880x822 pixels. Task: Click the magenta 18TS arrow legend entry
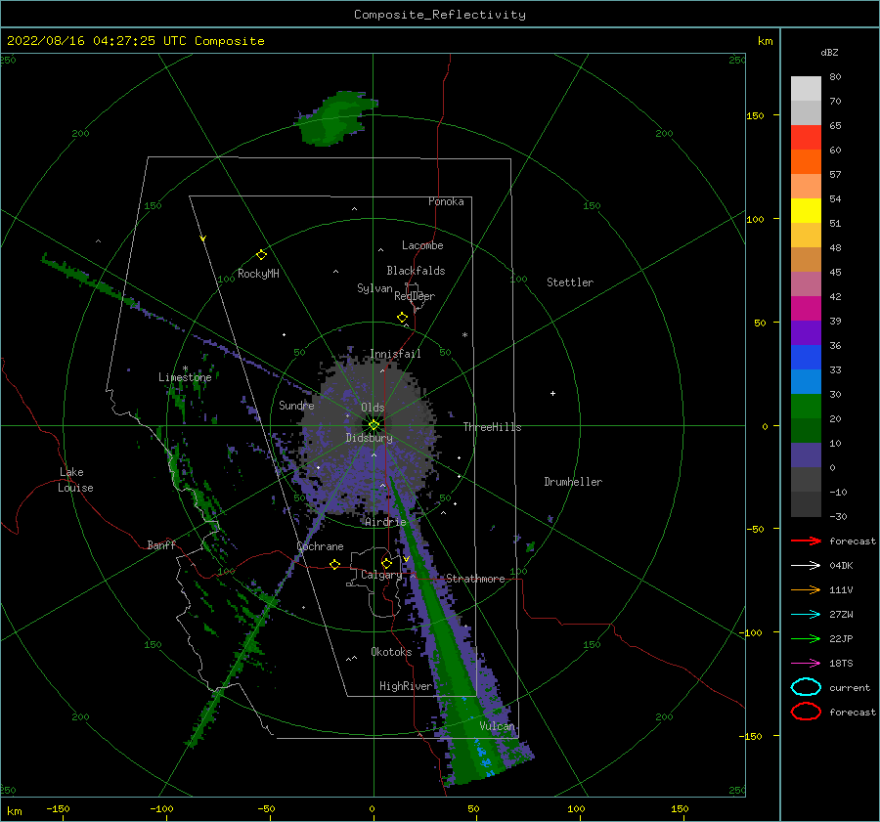806,664
